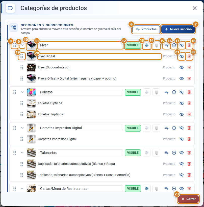Toggle VISIBLE badge on Cartas/Menú de Restaurantes
The height and width of the screenshot is (207, 204).
click(x=133, y=189)
